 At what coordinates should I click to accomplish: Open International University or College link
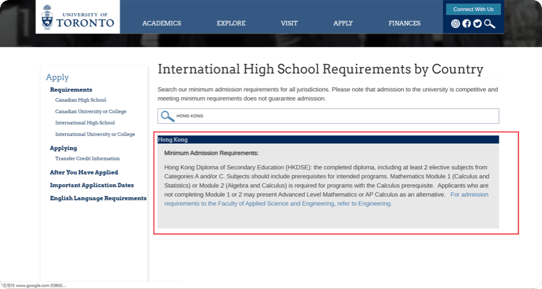95,134
